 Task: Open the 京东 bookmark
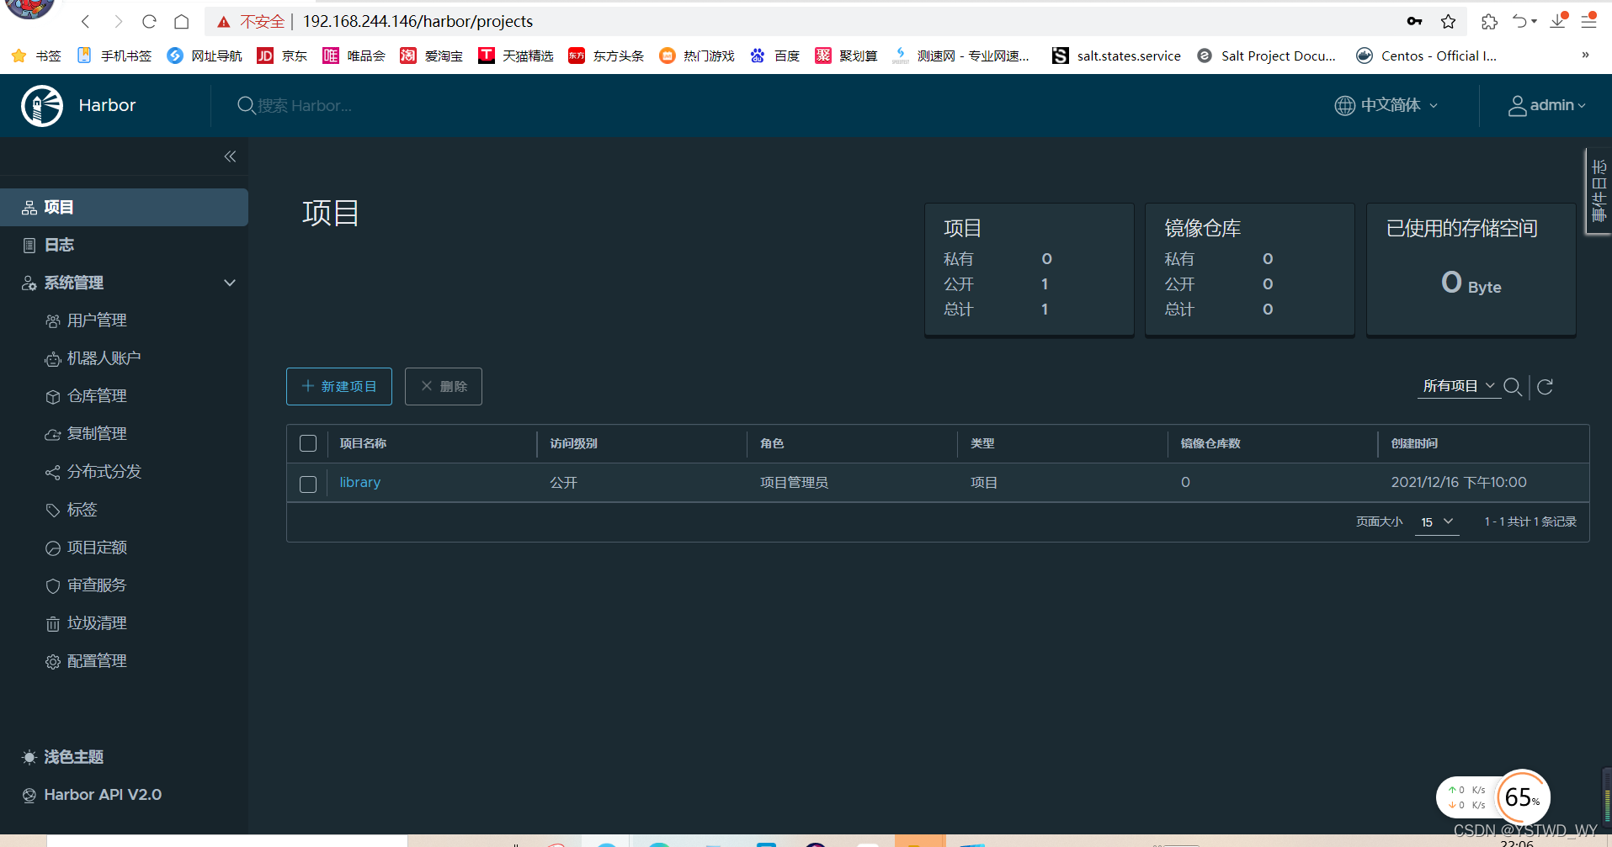point(283,56)
